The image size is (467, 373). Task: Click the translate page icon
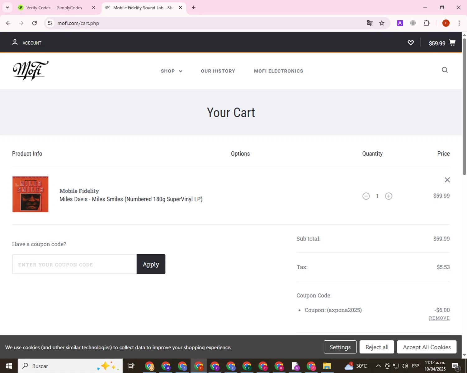click(370, 23)
